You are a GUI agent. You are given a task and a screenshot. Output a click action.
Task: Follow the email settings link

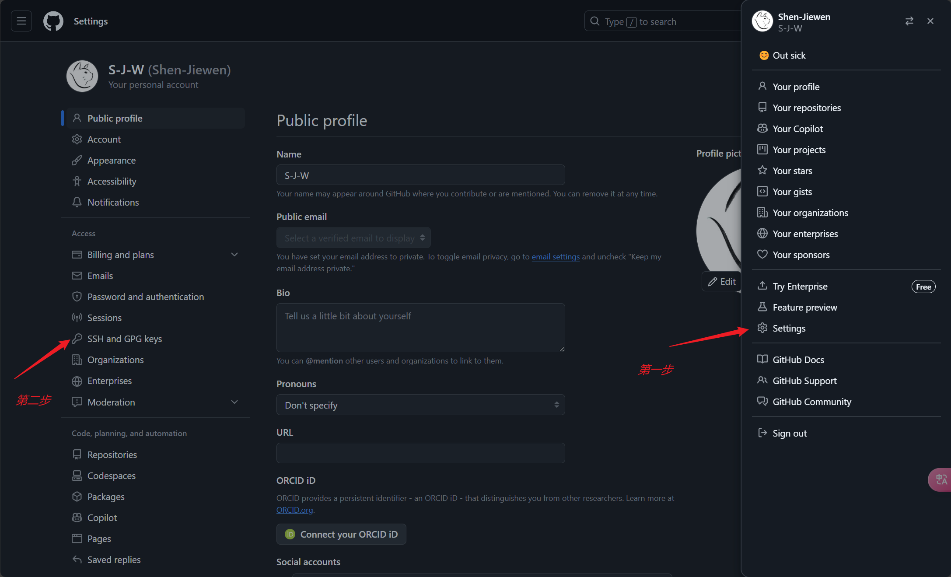click(556, 257)
